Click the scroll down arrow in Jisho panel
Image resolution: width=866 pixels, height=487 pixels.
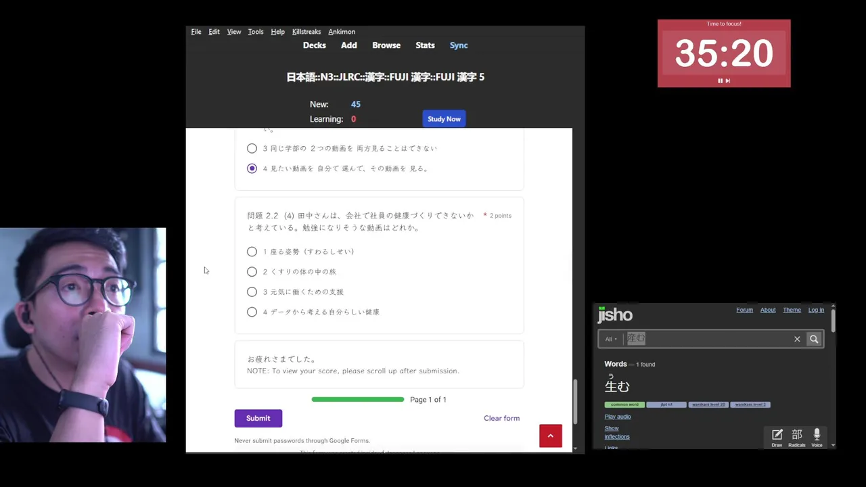[x=833, y=445]
